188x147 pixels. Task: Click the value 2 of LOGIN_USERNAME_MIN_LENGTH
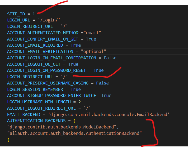click(80, 102)
